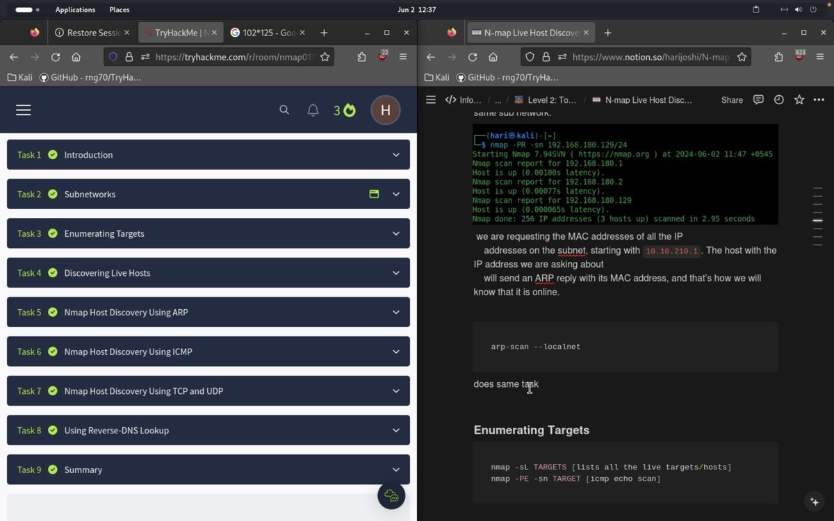Open TryHackMe notifications bell
This screenshot has width=834, height=521.
click(x=313, y=110)
